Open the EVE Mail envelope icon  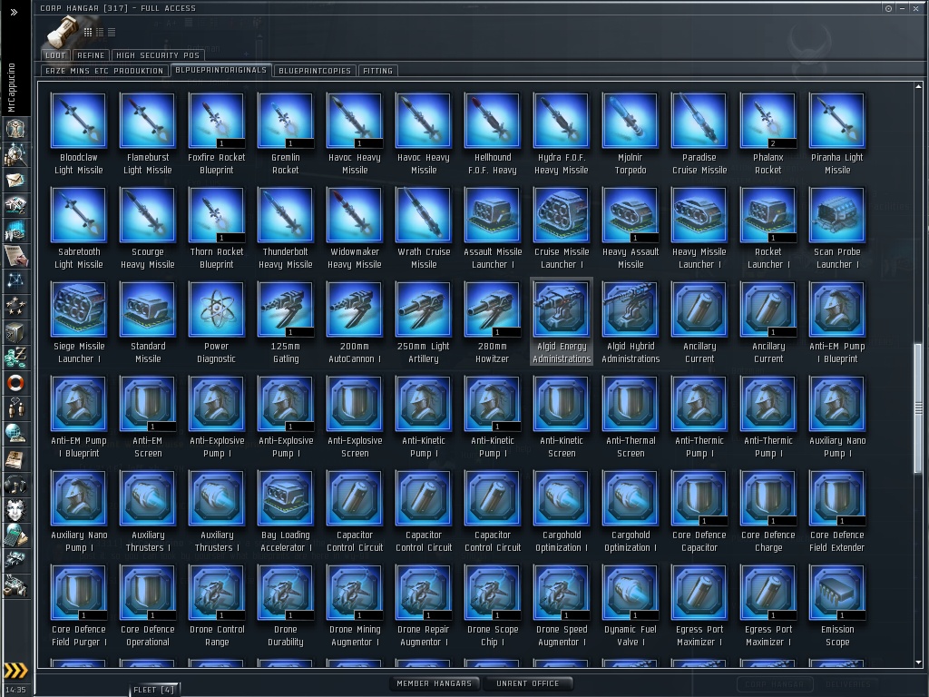[15, 180]
